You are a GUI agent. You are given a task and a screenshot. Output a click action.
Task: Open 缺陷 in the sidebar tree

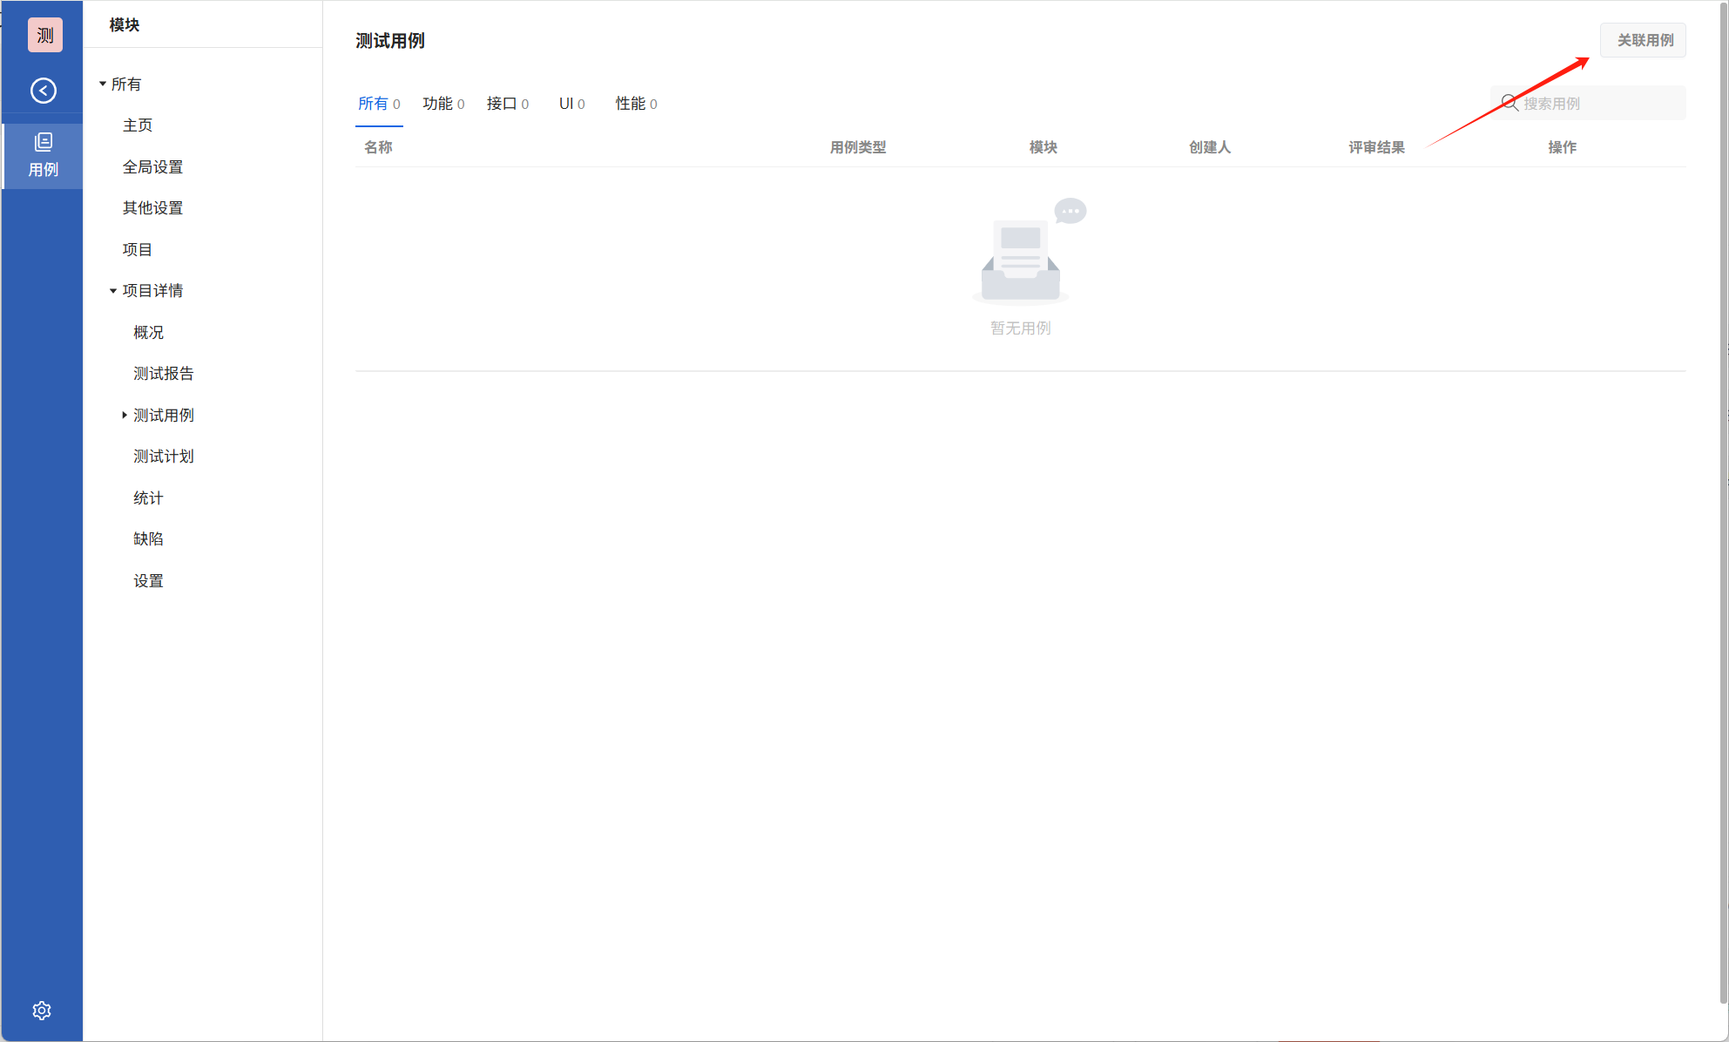click(148, 538)
